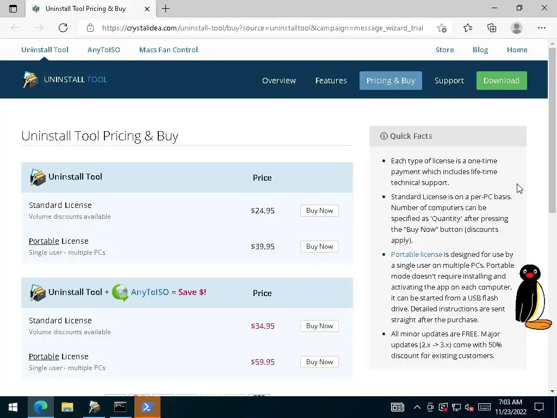Open Uninstall Tool app in taskbar
557x418 pixels.
tap(94, 407)
